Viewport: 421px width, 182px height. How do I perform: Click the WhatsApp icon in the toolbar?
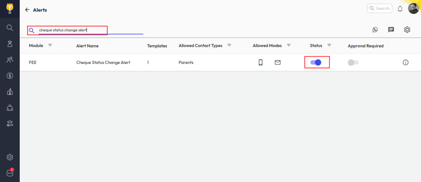point(375,30)
